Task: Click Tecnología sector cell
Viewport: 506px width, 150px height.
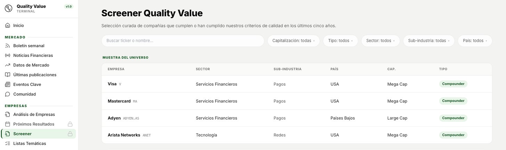Action: point(206,135)
